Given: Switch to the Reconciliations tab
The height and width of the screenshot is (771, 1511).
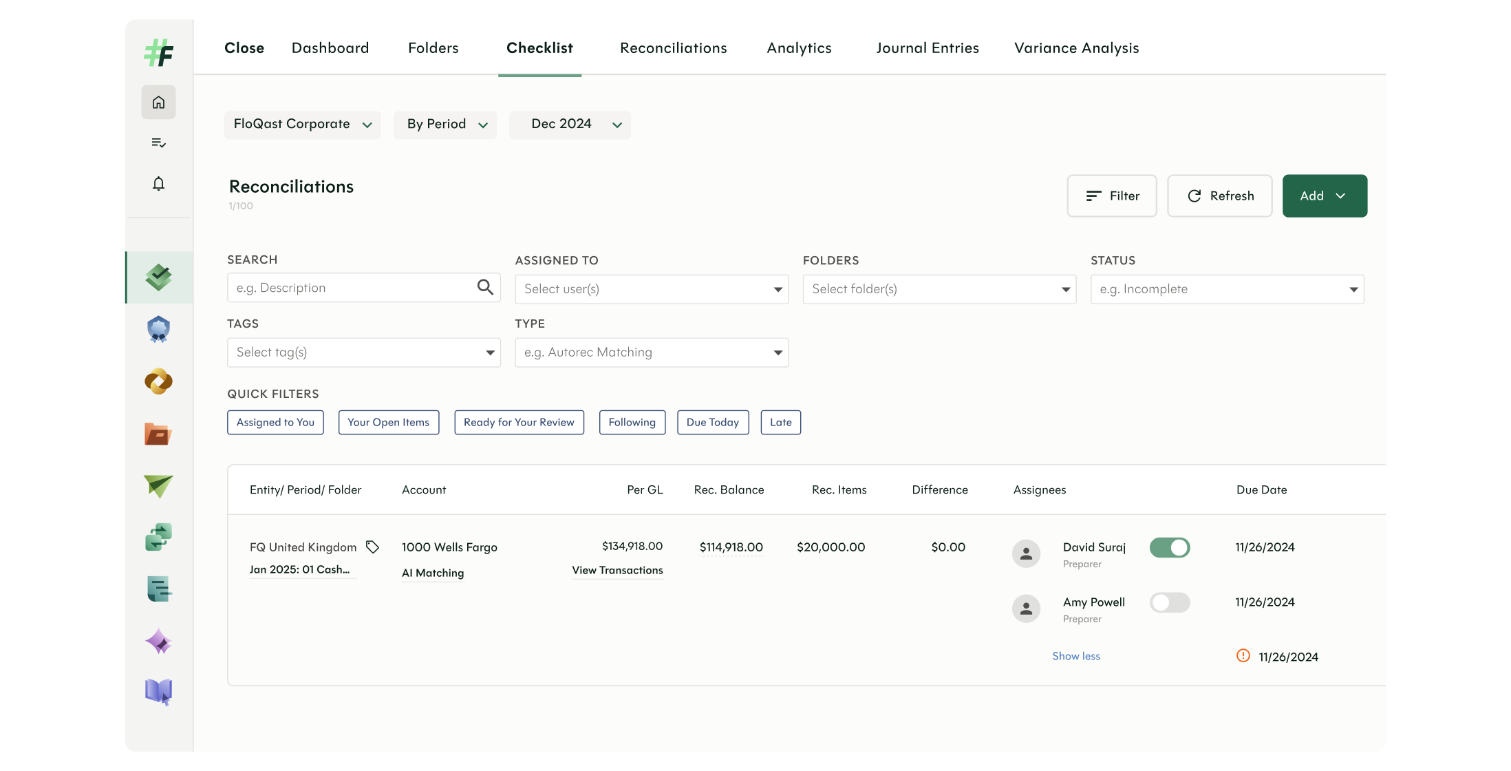Looking at the screenshot, I should (674, 48).
